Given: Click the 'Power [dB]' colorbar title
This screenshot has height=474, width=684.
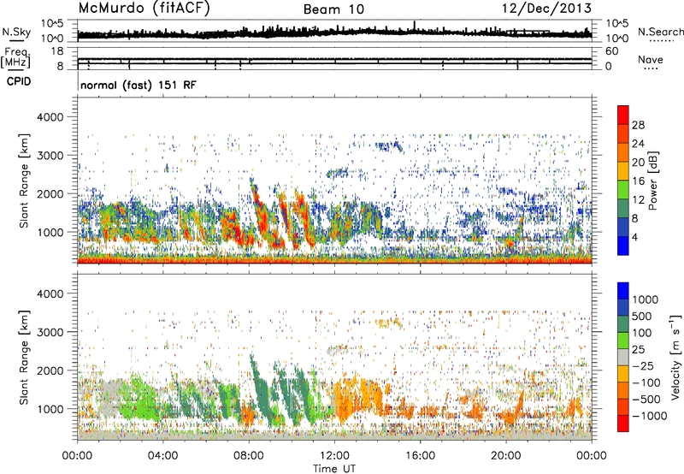Looking at the screenshot, I should coord(652,181).
